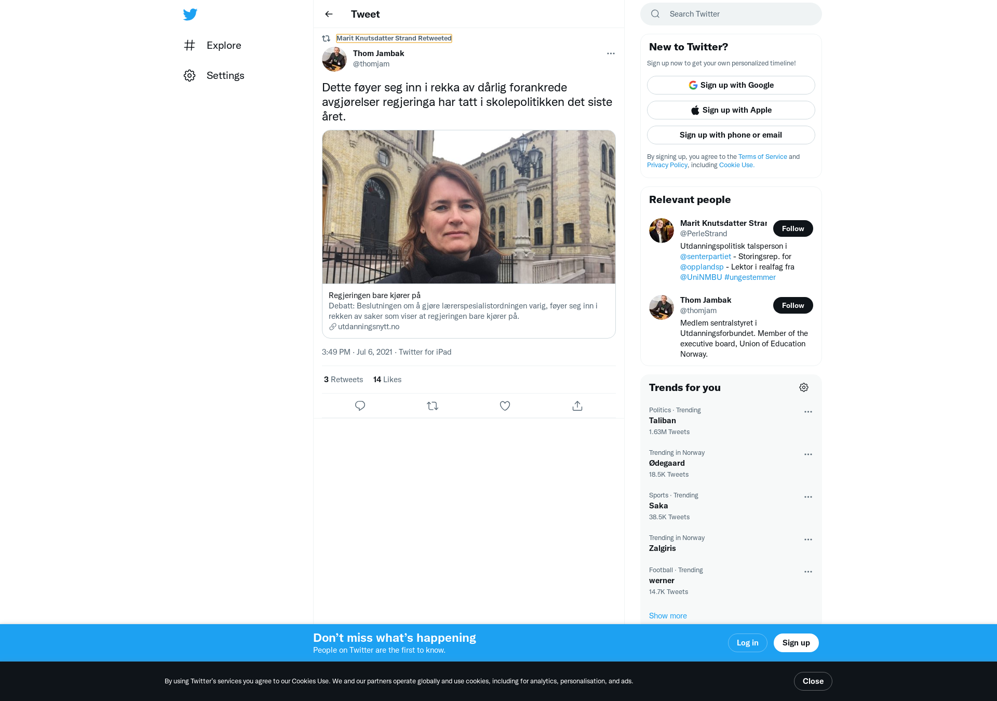997x701 pixels.
Task: Click the utdanningsnytt.no link
Action: [x=369, y=327]
